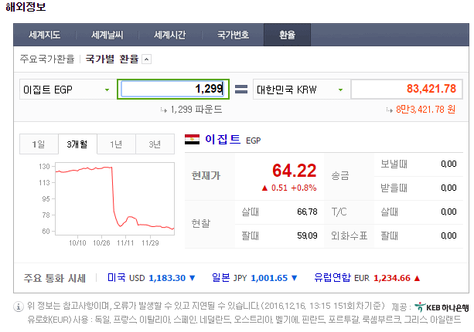Click the 현재가 label

pos(206,176)
